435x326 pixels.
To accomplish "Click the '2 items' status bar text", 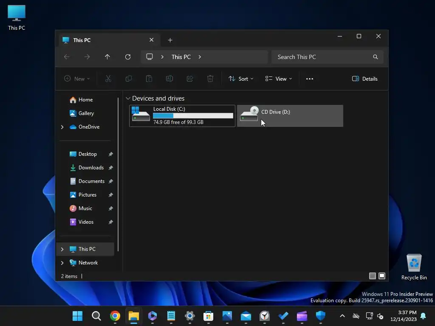I will 69,276.
